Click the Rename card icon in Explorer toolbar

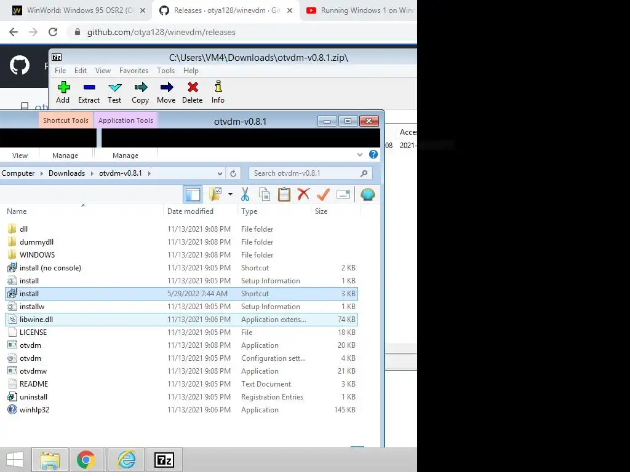(343, 194)
